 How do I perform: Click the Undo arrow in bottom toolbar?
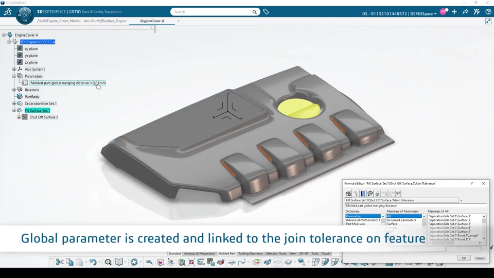pos(93,262)
